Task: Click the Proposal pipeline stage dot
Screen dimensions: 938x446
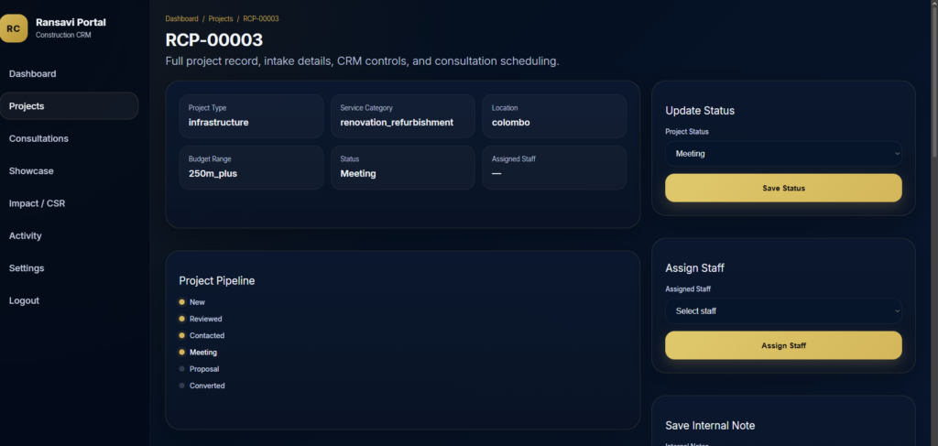Action: pyautogui.click(x=181, y=369)
